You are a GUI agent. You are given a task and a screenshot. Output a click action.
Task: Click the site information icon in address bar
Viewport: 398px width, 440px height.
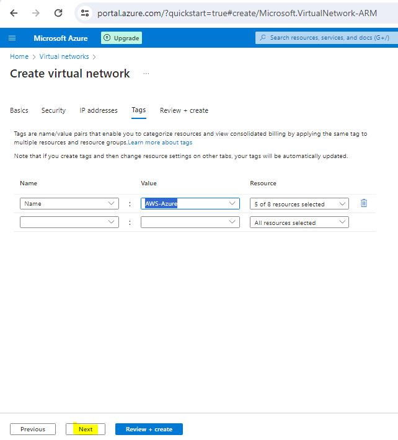86,12
